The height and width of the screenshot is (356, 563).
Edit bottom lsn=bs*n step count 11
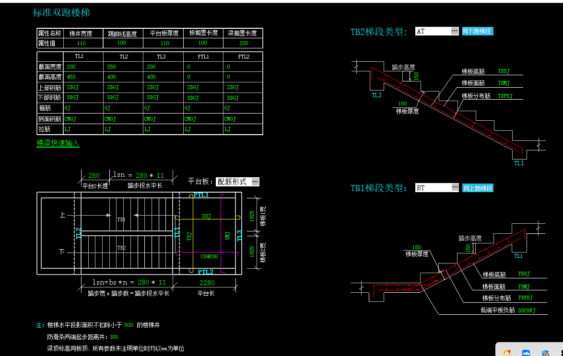pos(162,282)
